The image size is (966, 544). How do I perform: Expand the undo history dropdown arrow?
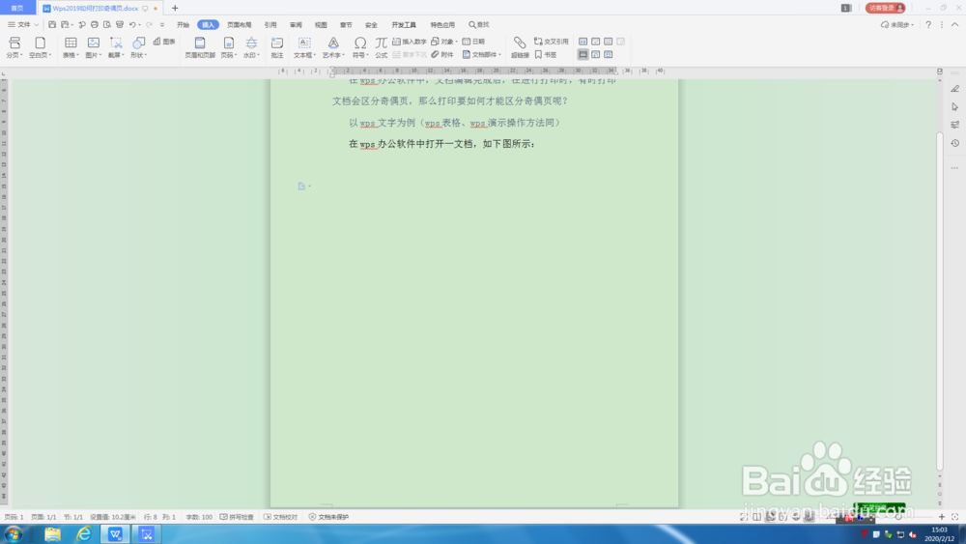(x=140, y=25)
